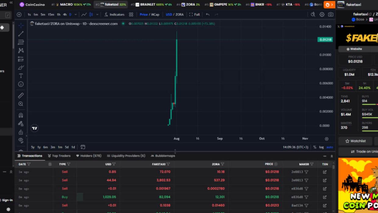Open the emoji icons tool
The image size is (378, 213).
coord(21,84)
